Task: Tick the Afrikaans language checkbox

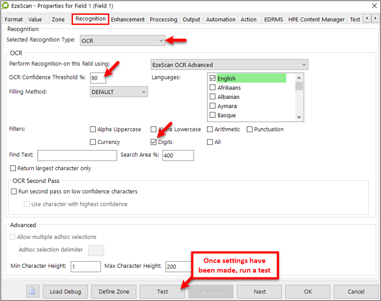Action: click(x=213, y=88)
